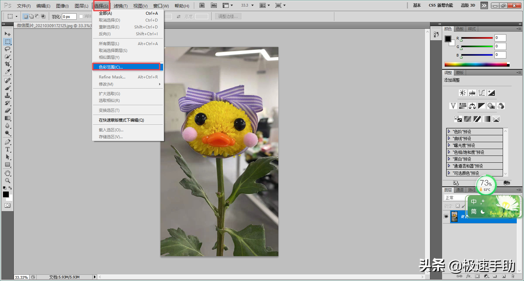
Task: Select the Quick Selection tool
Action: coord(8,57)
